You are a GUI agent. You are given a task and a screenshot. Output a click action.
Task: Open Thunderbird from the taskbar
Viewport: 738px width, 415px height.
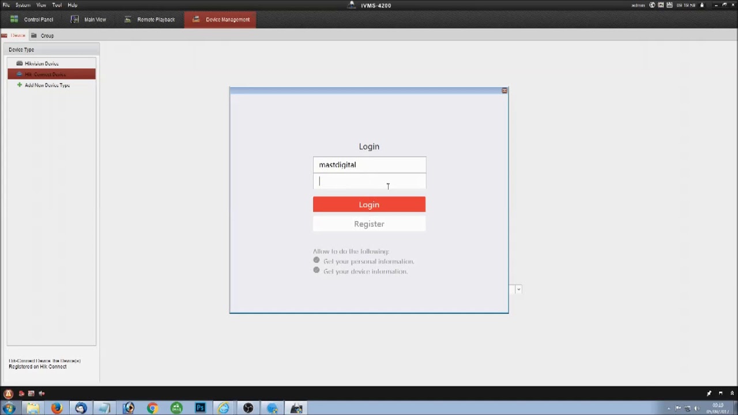click(x=81, y=408)
